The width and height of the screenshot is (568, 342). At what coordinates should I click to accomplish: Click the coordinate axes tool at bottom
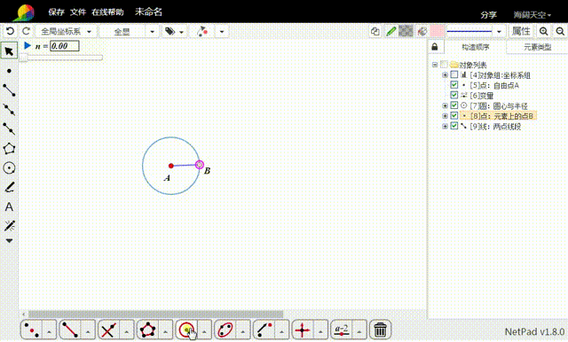(x=303, y=330)
